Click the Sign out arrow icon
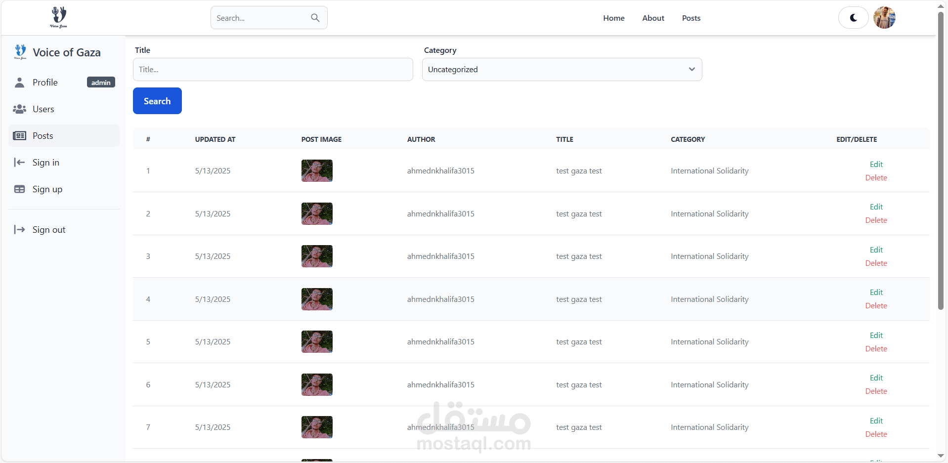Image resolution: width=948 pixels, height=463 pixels. tap(19, 230)
